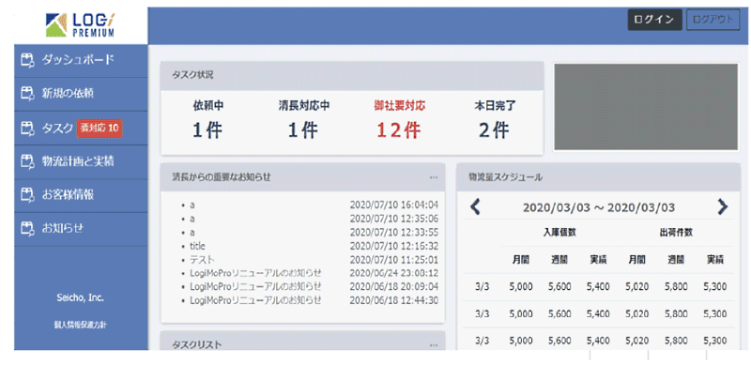Click the icon beside ダッシュボード
751x365 pixels.
click(28, 60)
